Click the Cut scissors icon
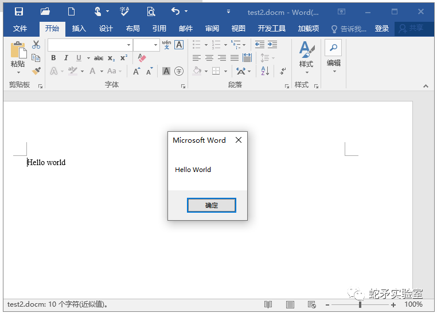The width and height of the screenshot is (437, 313). 36,45
